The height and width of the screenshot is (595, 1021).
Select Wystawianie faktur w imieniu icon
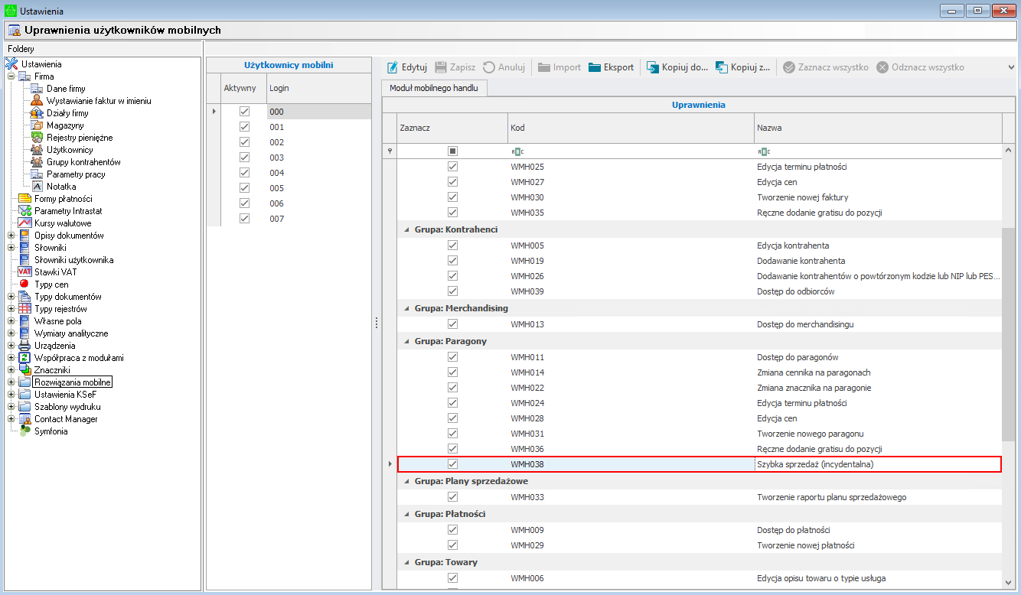coord(37,101)
